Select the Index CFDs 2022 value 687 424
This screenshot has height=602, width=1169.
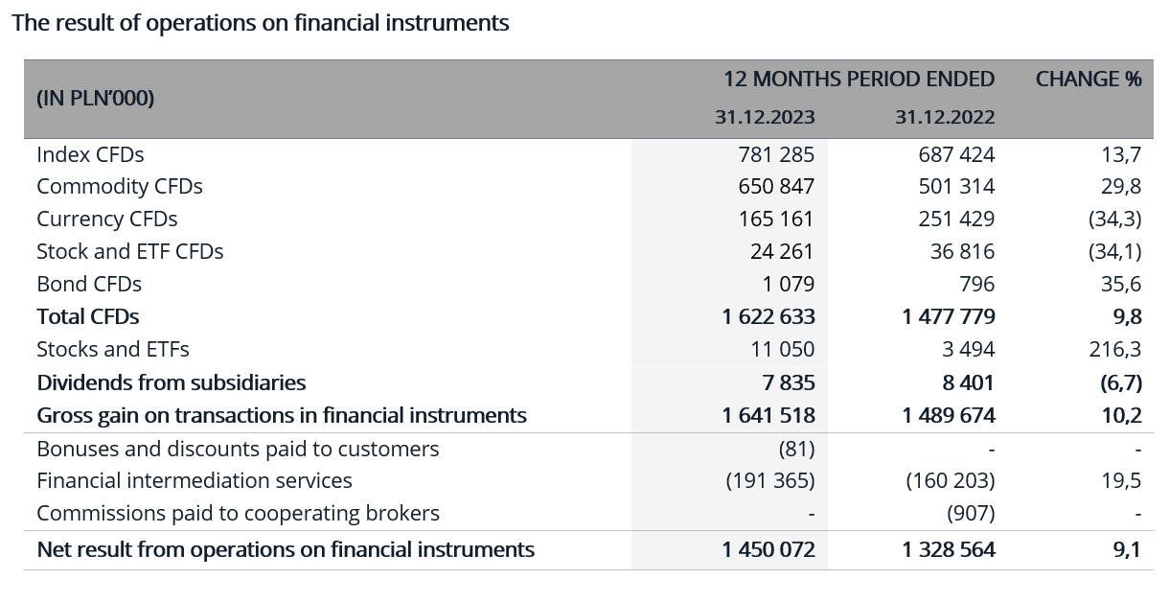pyautogui.click(x=955, y=154)
